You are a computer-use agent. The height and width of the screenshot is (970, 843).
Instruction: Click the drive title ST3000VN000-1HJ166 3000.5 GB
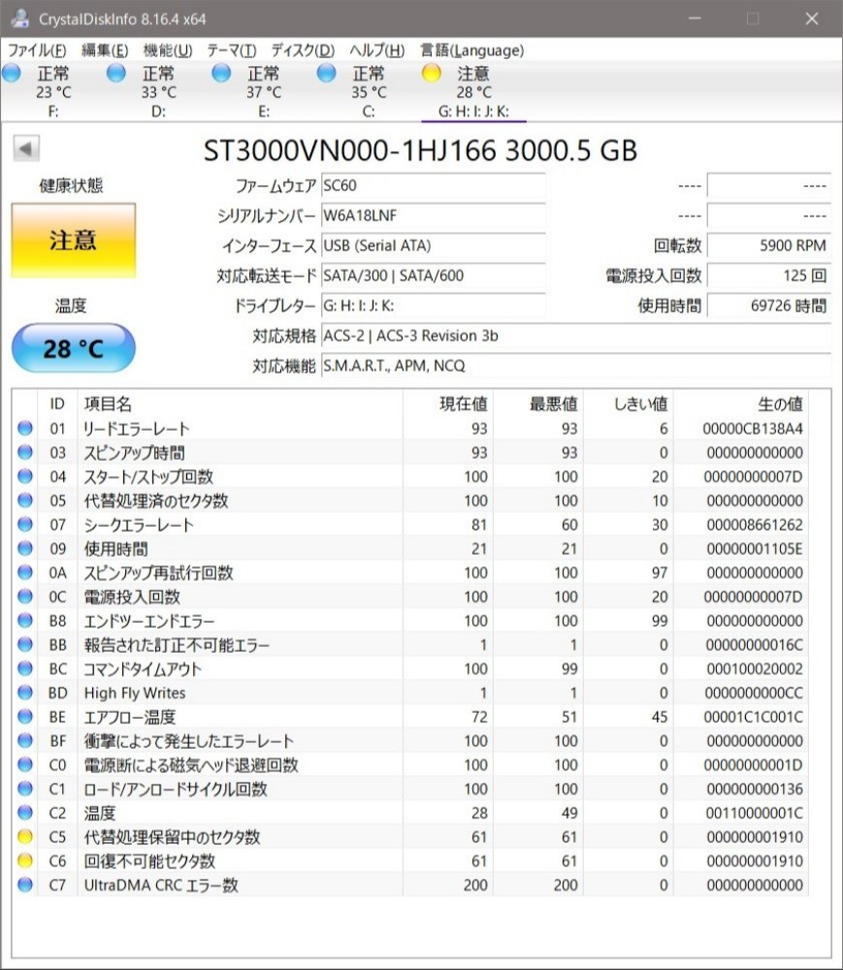pyautogui.click(x=421, y=150)
